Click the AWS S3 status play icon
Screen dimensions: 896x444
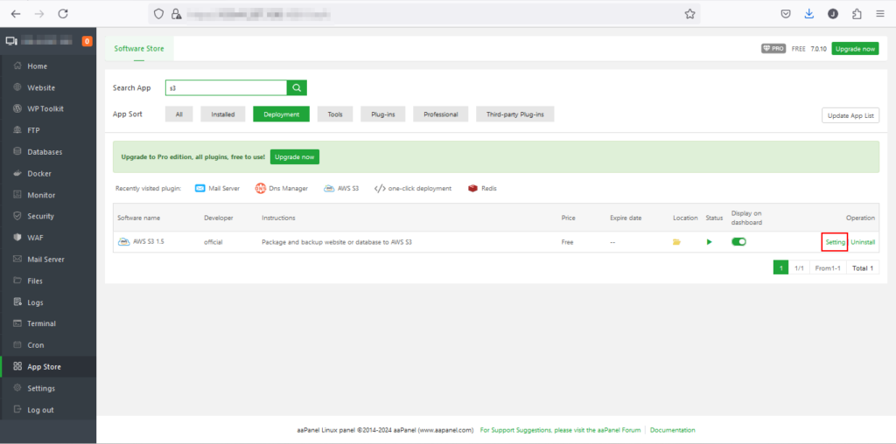pos(710,242)
